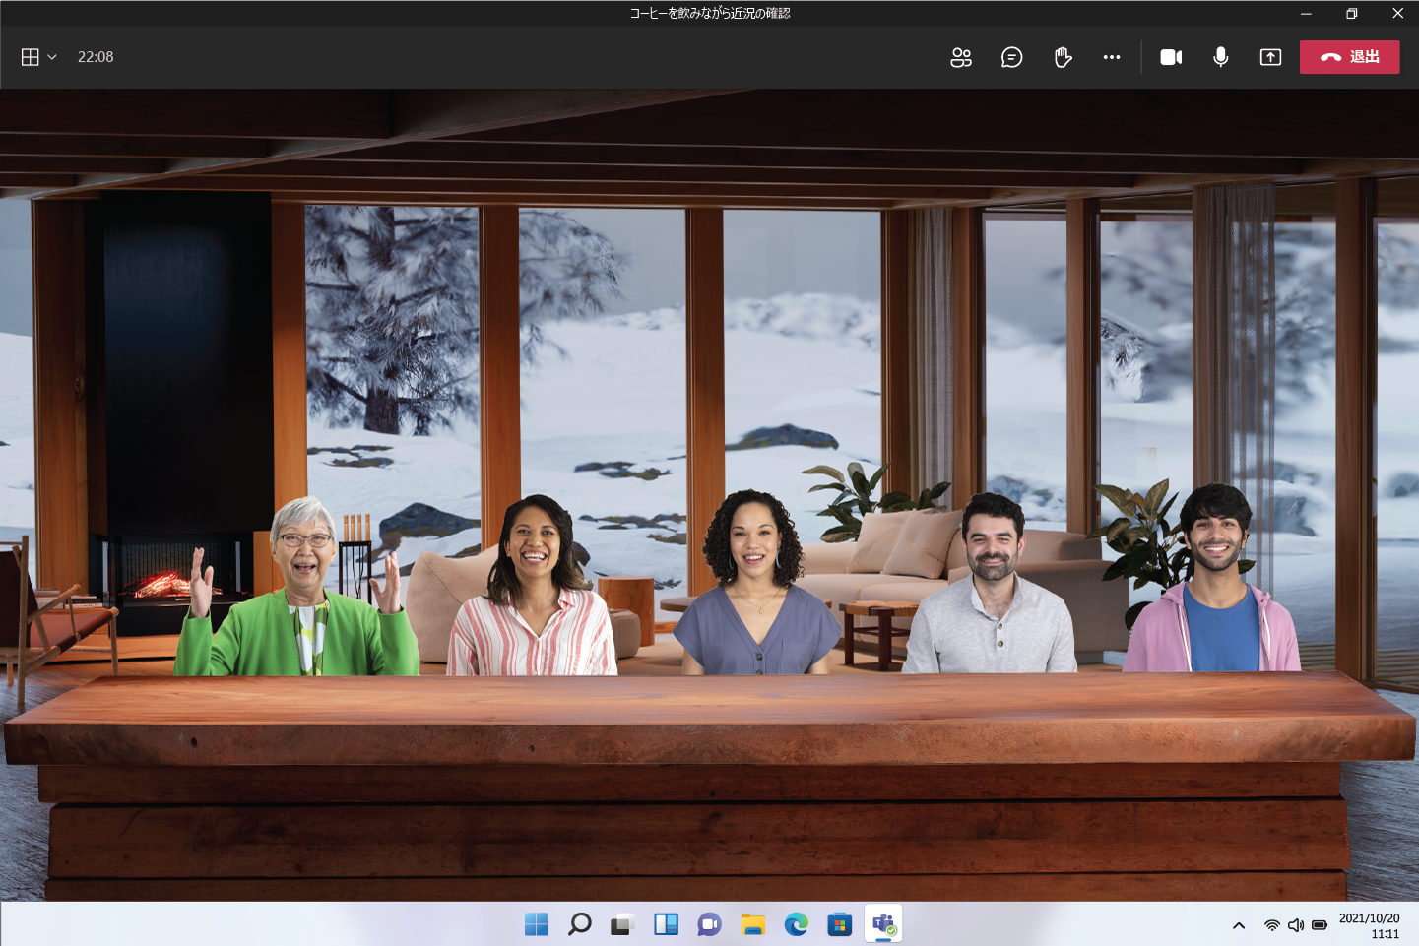Toggle the camera off
The width and height of the screenshot is (1419, 946).
pyautogui.click(x=1171, y=57)
